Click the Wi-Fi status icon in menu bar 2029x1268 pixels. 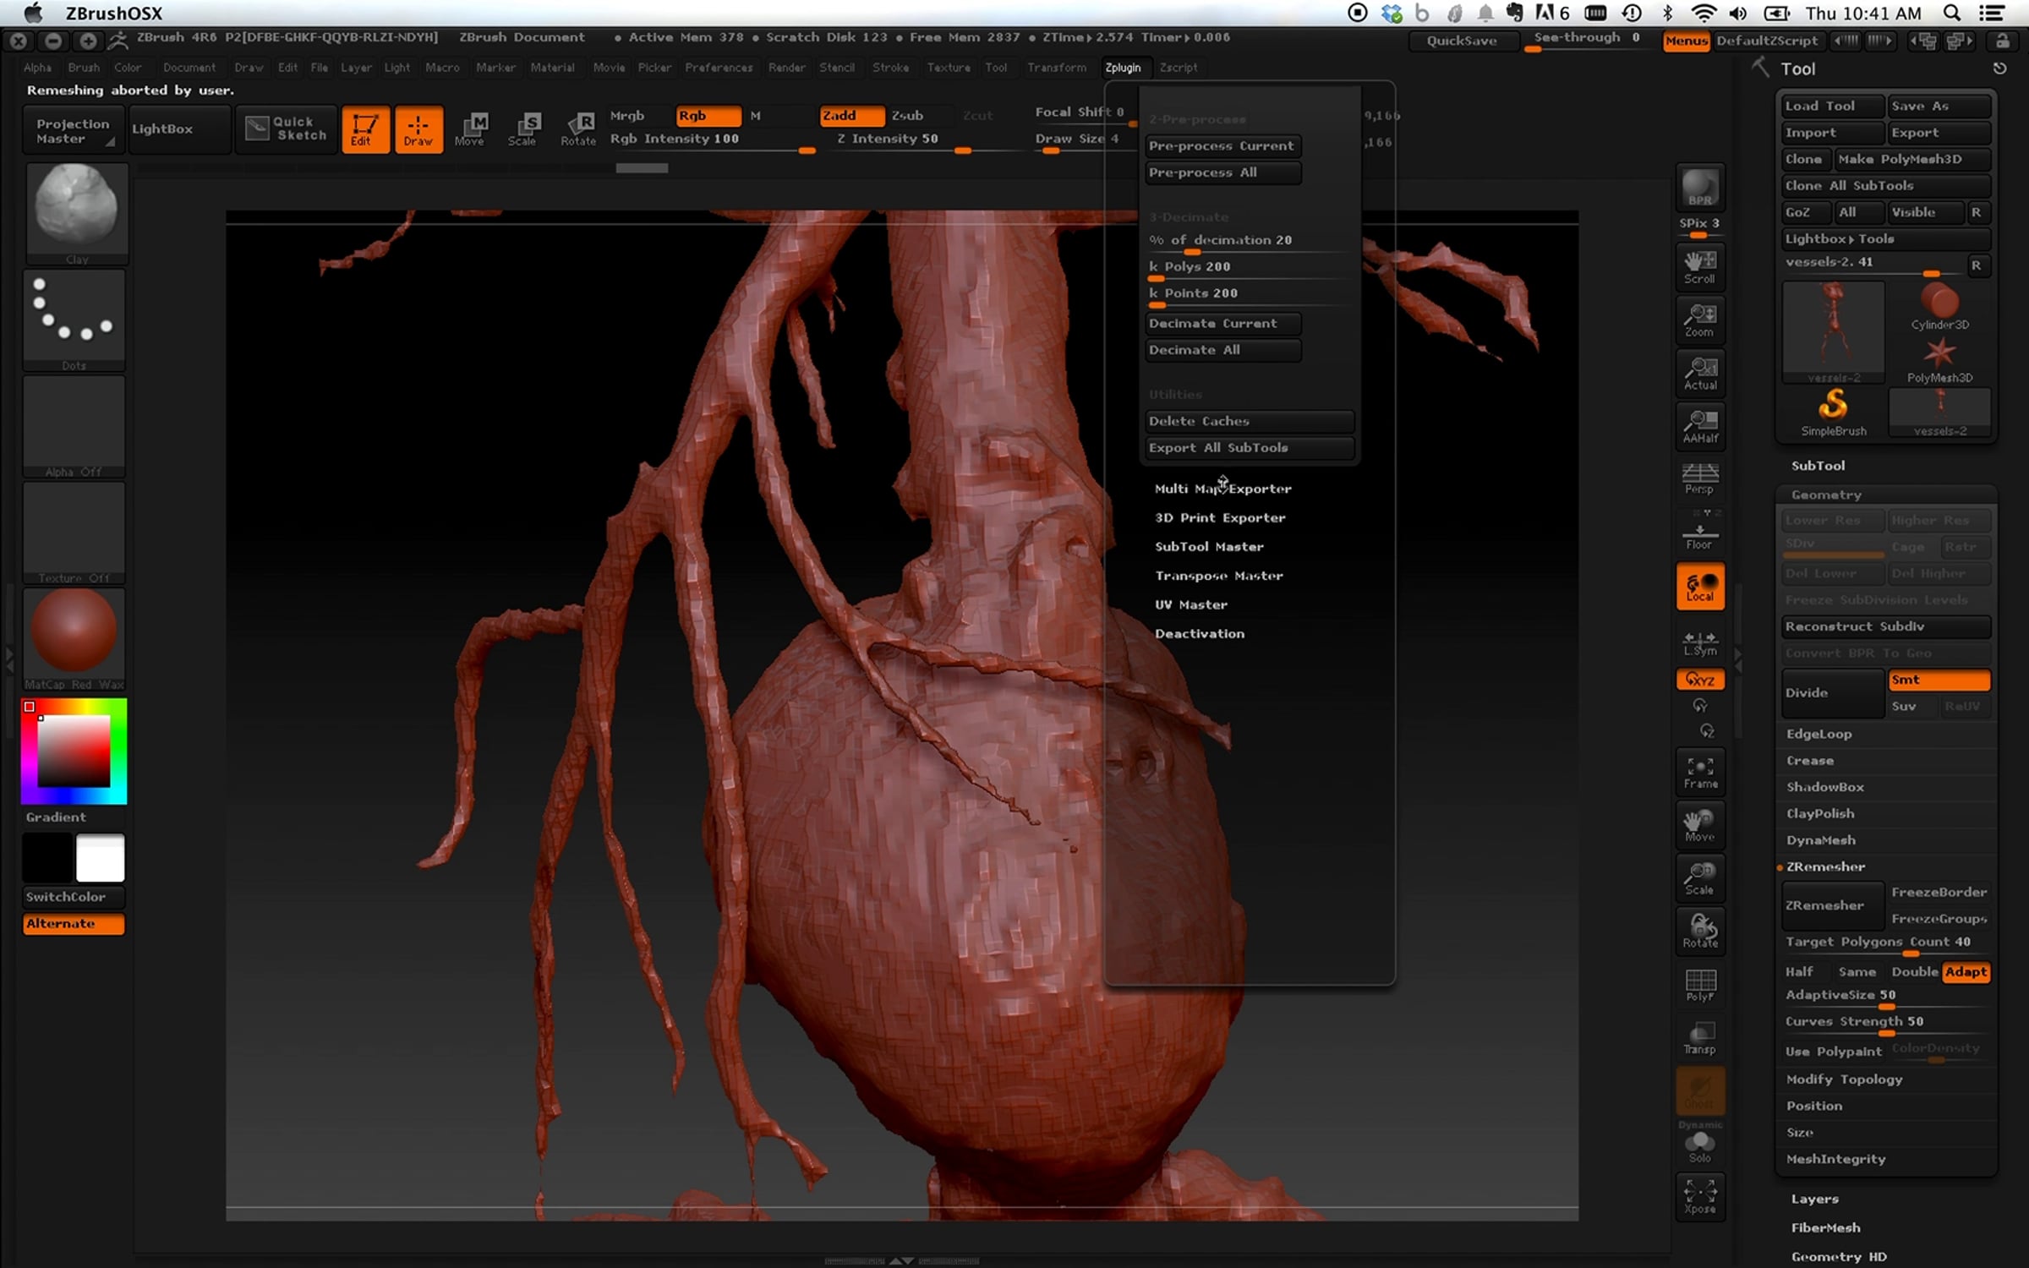pyautogui.click(x=1704, y=13)
